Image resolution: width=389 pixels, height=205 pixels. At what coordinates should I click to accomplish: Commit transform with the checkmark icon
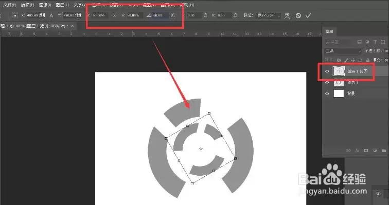(x=308, y=15)
